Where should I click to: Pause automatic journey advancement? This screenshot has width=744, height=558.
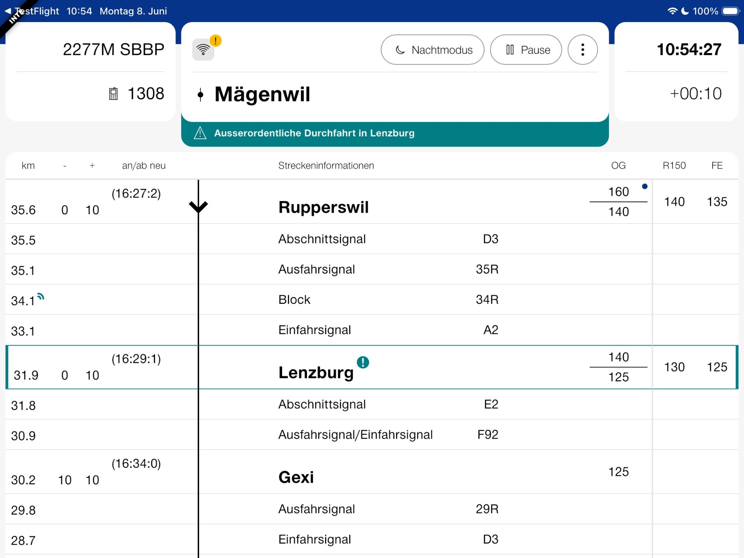point(526,50)
